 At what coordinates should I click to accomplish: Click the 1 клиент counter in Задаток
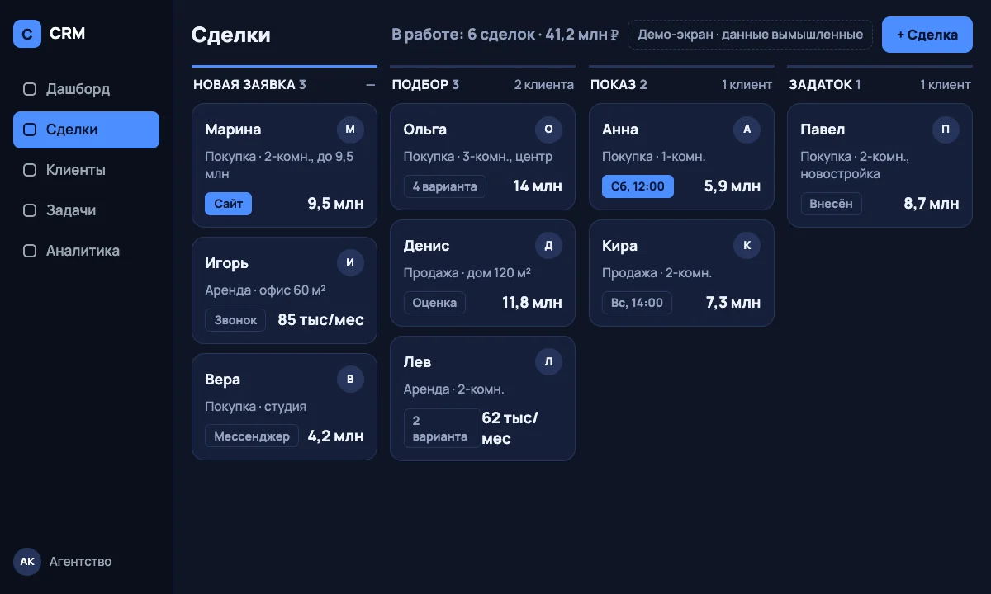coord(946,84)
